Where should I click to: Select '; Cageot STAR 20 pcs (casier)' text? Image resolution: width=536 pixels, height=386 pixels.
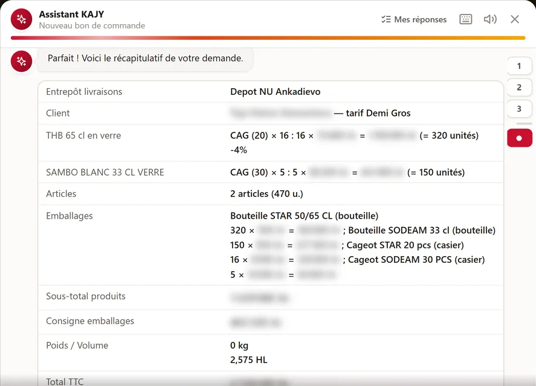[402, 245]
